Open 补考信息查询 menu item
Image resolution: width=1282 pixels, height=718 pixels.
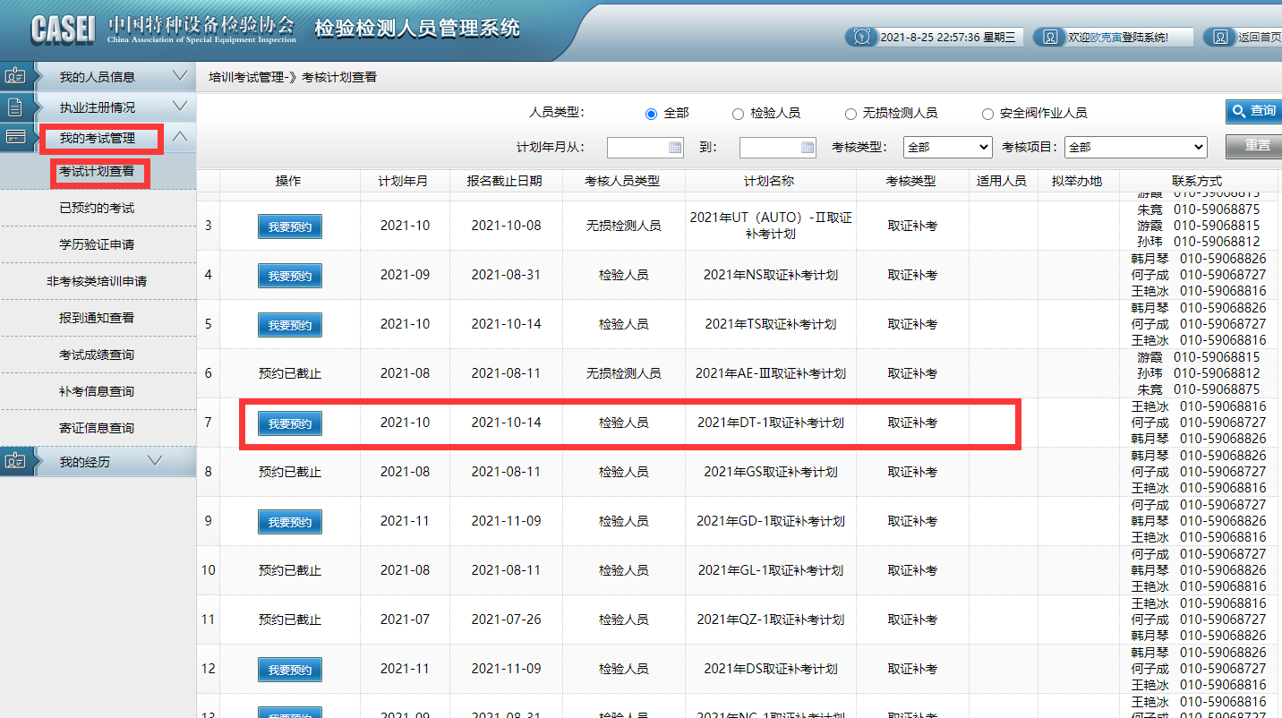[97, 391]
